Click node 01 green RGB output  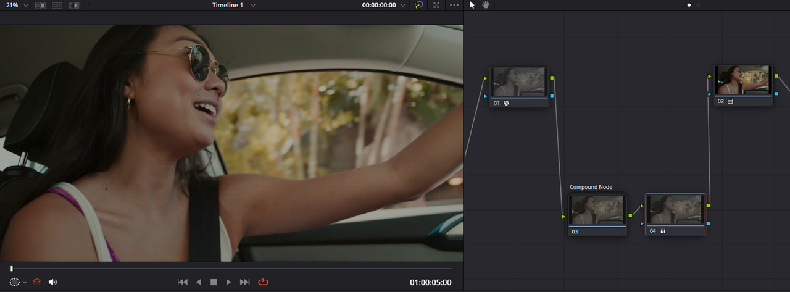coord(552,78)
